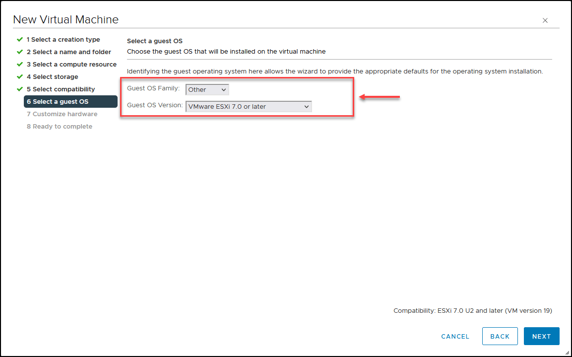Screen dimensions: 572x357
Task: Open the Guest OS Family dropdown
Action: [207, 89]
